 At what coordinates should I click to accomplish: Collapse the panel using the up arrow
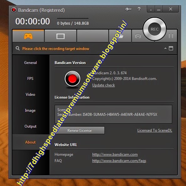[165, 48]
